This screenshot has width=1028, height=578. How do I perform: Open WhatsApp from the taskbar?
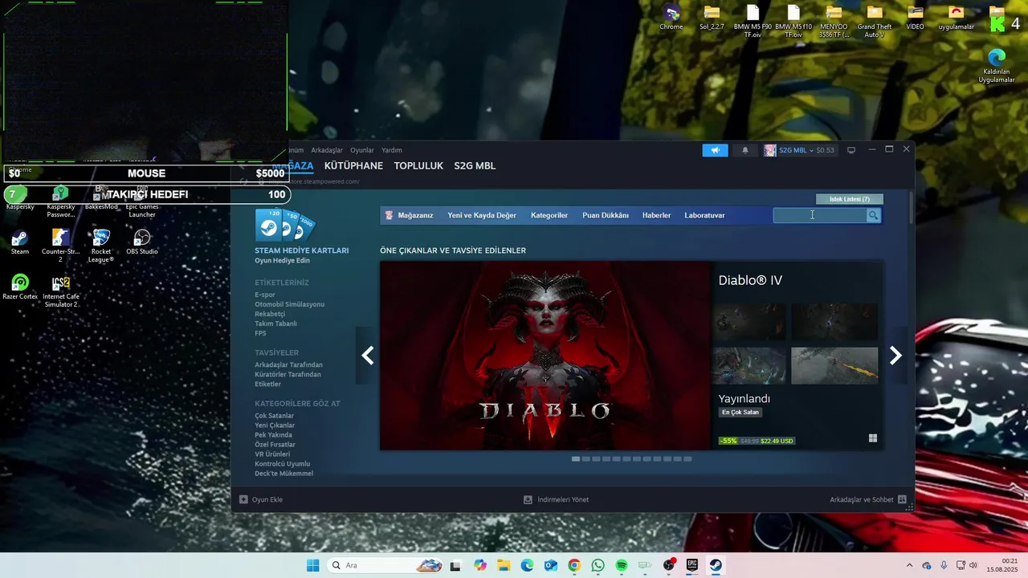coord(598,565)
